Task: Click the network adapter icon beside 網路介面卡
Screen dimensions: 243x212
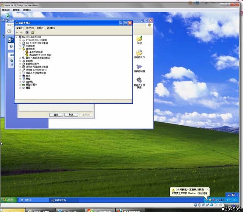Action: click(24, 85)
